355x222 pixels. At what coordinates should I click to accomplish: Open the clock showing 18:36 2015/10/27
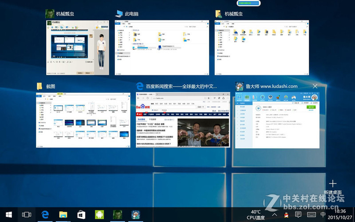tap(340, 214)
